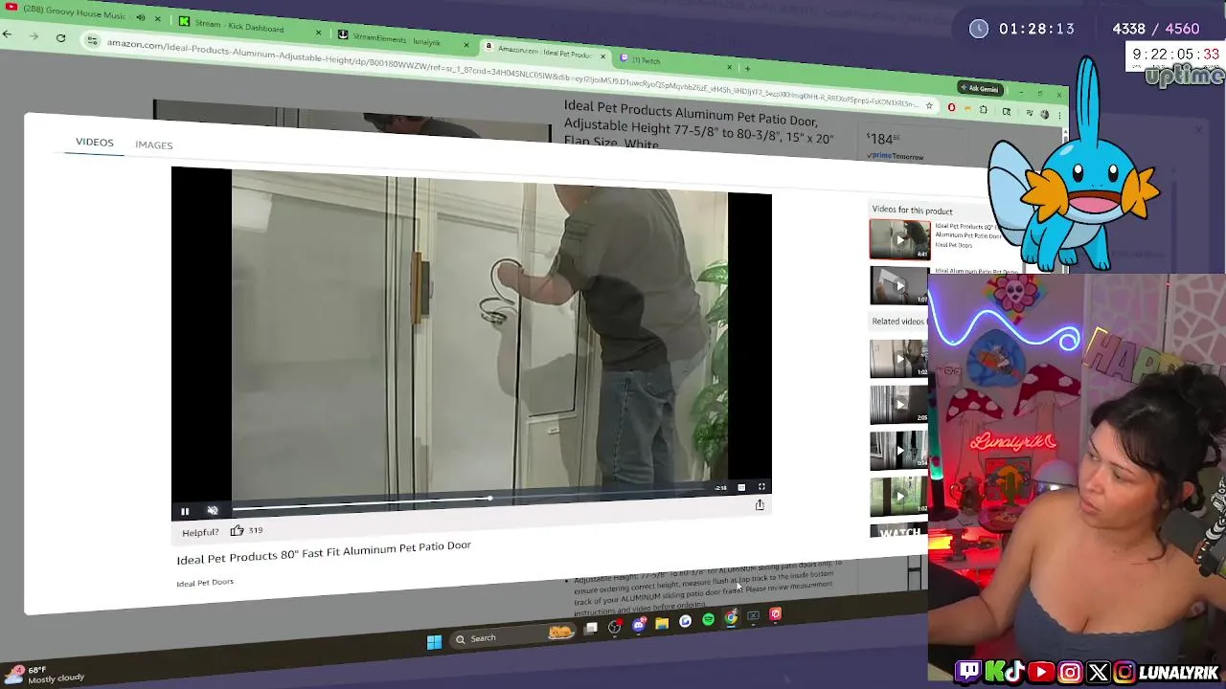Toggle video captions button

741,487
